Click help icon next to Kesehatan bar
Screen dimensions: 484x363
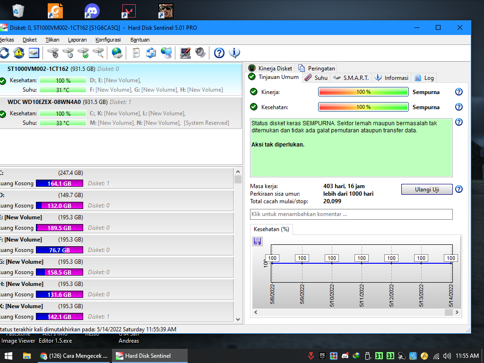pos(459,107)
